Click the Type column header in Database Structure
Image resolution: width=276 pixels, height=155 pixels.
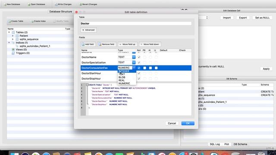(x=68, y=29)
